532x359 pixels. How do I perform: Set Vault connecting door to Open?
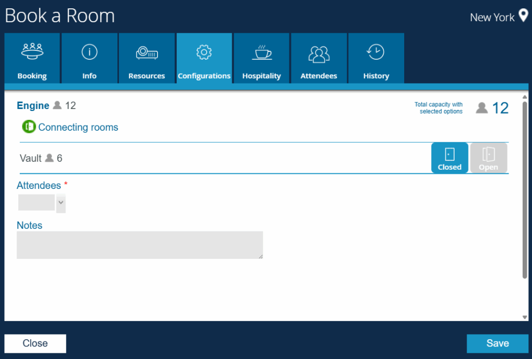[x=488, y=158]
